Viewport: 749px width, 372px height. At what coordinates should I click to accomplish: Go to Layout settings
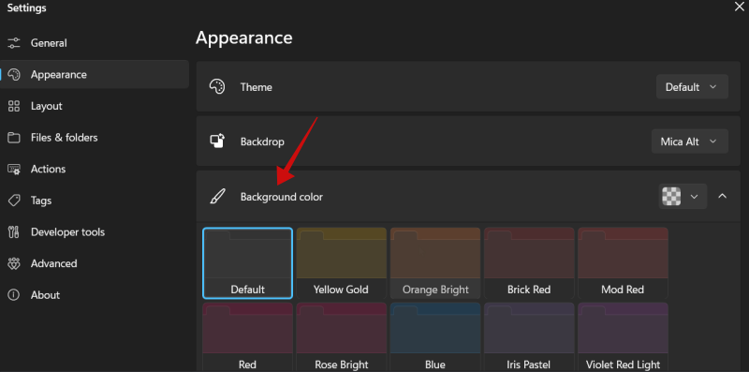point(95,106)
